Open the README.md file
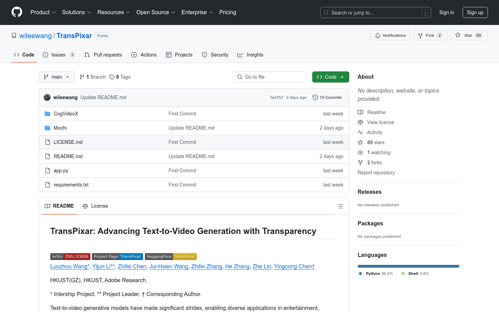The width and height of the screenshot is (499, 312). 68,156
